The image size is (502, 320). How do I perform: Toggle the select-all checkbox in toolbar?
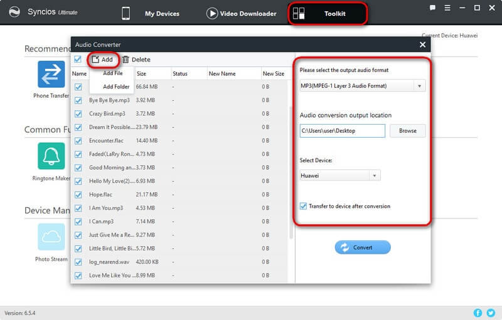(x=77, y=59)
